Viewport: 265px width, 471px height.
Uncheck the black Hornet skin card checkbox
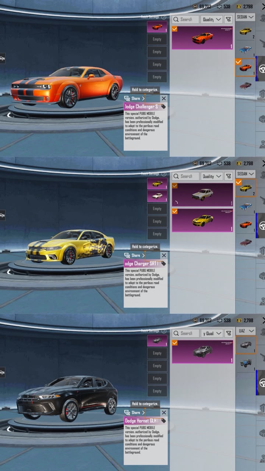coord(174,343)
